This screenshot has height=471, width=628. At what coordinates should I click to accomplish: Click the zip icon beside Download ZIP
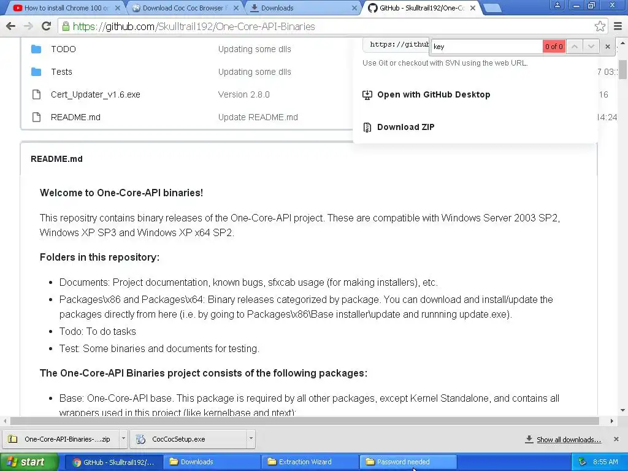click(x=367, y=128)
